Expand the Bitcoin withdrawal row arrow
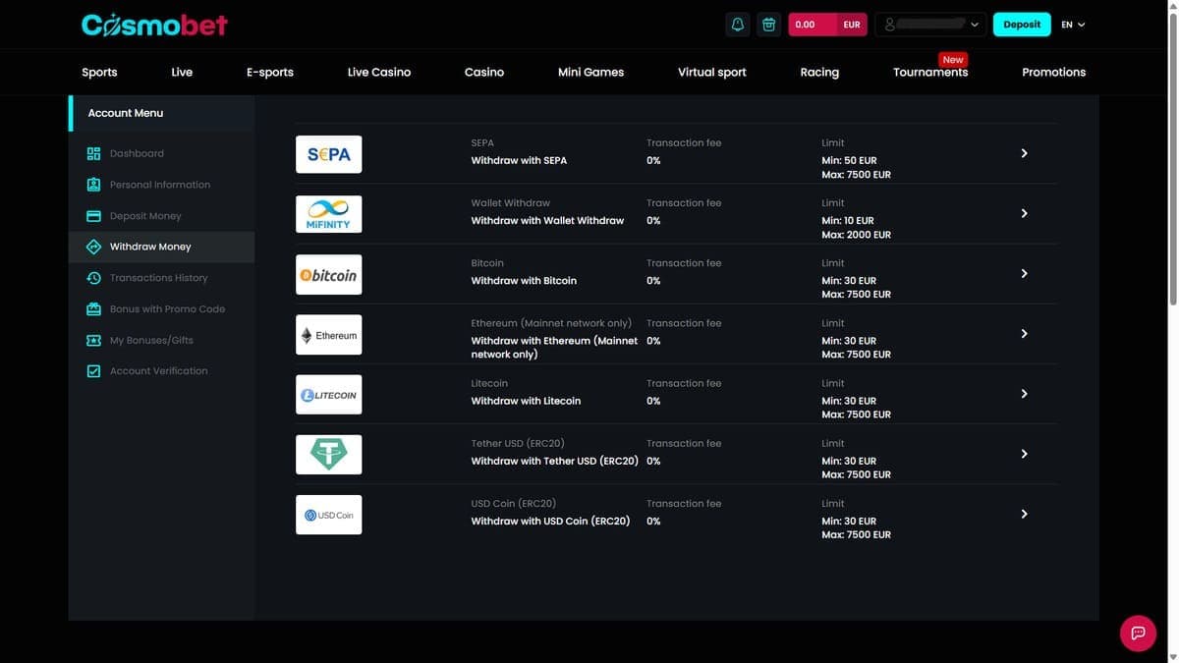This screenshot has height=663, width=1179. (x=1024, y=273)
